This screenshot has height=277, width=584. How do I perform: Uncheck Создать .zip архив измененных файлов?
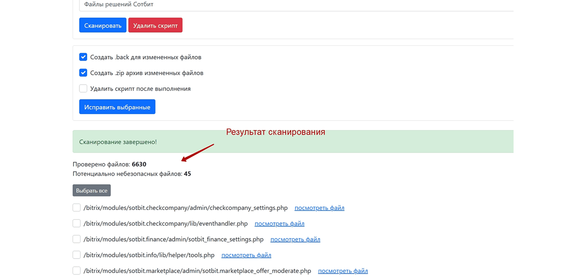(x=83, y=73)
